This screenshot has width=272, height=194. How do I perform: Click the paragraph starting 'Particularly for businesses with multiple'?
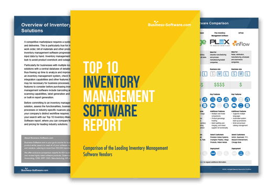point(47,81)
